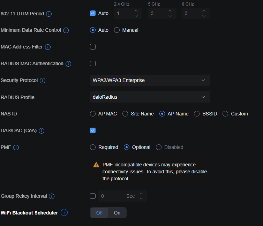The height and width of the screenshot is (226, 263).
Task: Switch WiFi Blackout Scheduler to Off
Action: 99,213
